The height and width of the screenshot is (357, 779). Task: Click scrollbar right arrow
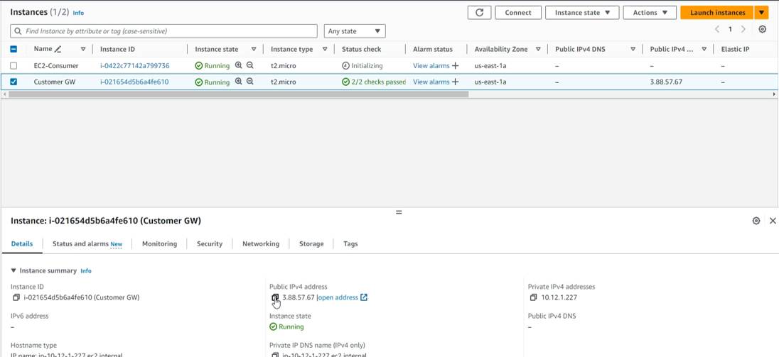pos(773,94)
